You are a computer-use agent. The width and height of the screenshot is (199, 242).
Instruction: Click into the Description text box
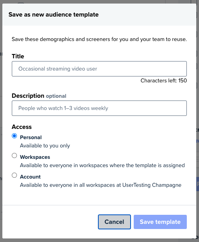coord(99,108)
